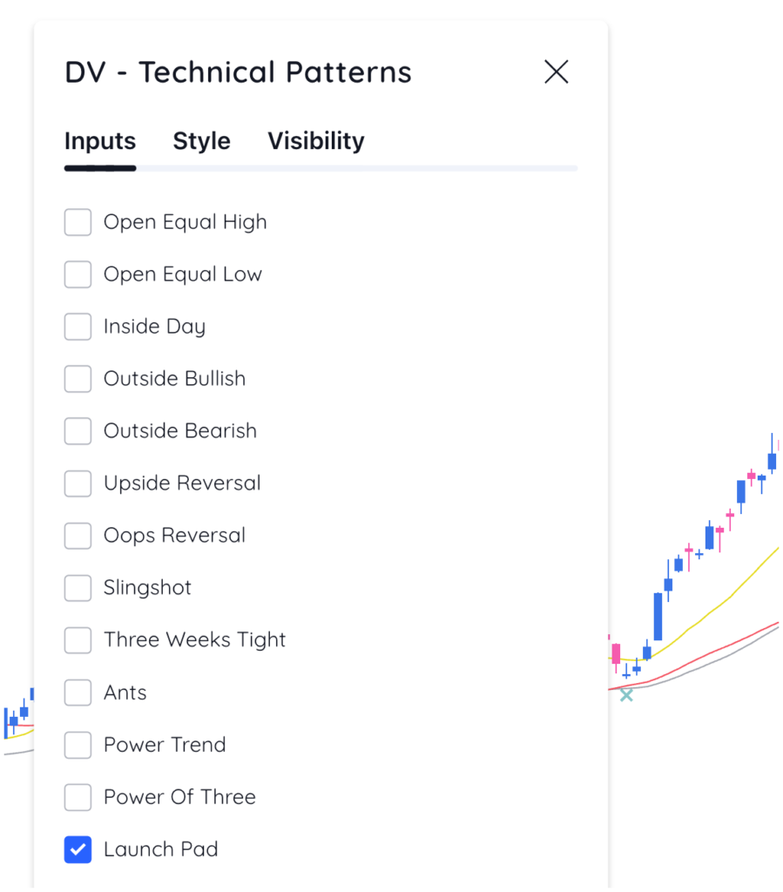Click the DV - Technical Patterns title
The height and width of the screenshot is (892, 783).
coord(238,72)
